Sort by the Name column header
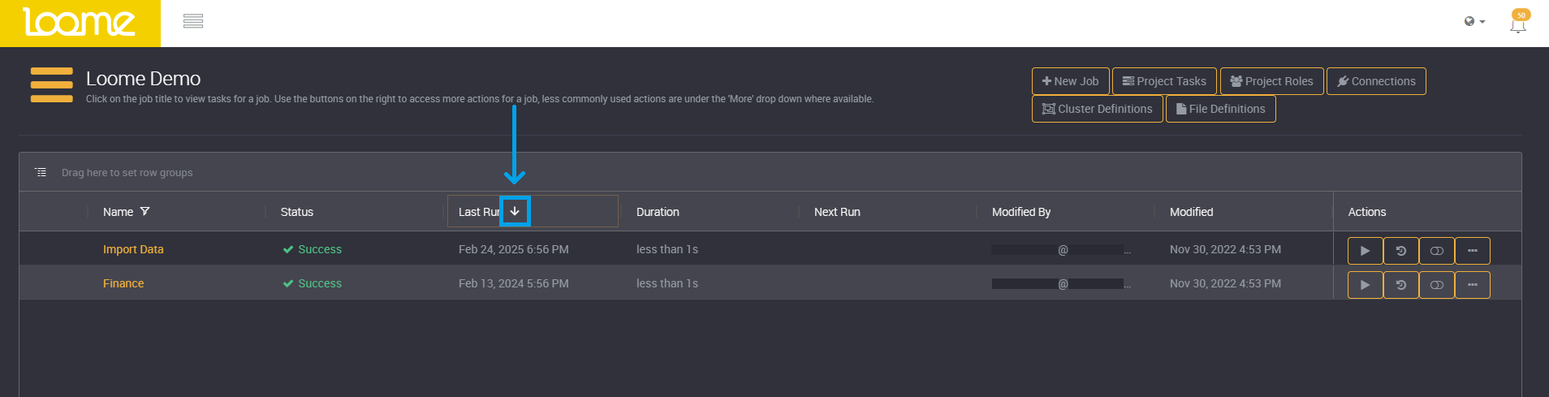This screenshot has width=1549, height=397. tap(118, 212)
